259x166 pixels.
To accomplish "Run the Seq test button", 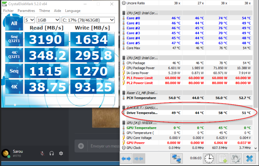I will coord(14,71).
